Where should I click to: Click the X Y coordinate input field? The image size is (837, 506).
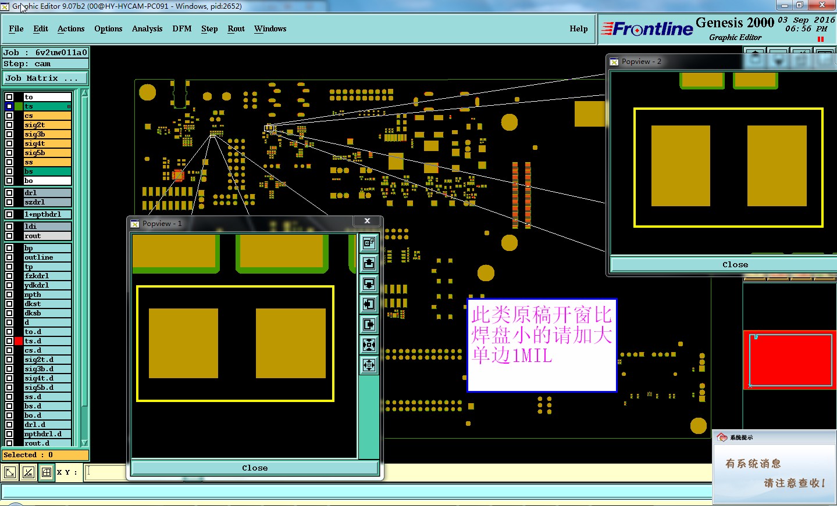click(106, 472)
